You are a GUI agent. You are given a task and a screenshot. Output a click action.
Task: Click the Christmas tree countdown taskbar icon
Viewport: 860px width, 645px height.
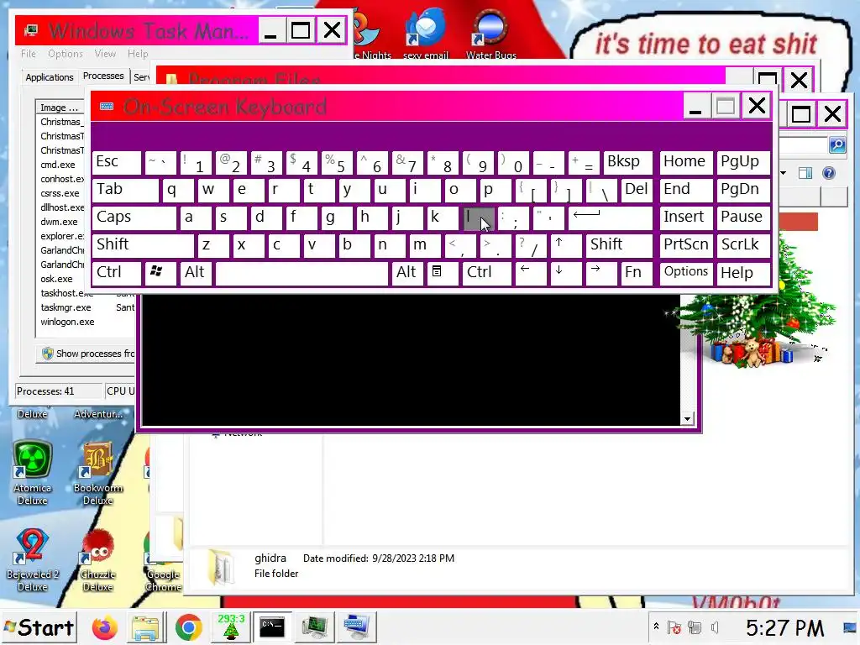click(231, 627)
